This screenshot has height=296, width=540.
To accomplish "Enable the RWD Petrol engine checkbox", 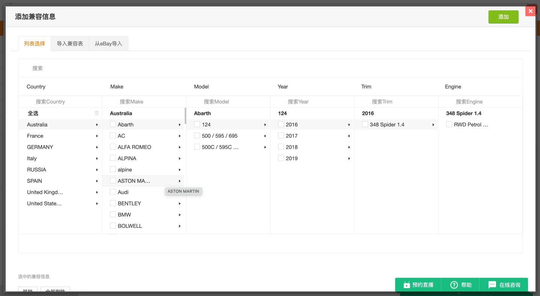I will point(449,124).
